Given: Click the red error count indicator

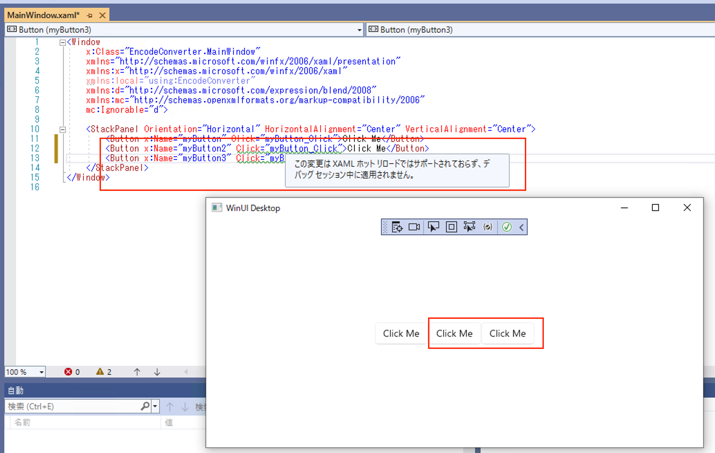Looking at the screenshot, I should coord(72,372).
